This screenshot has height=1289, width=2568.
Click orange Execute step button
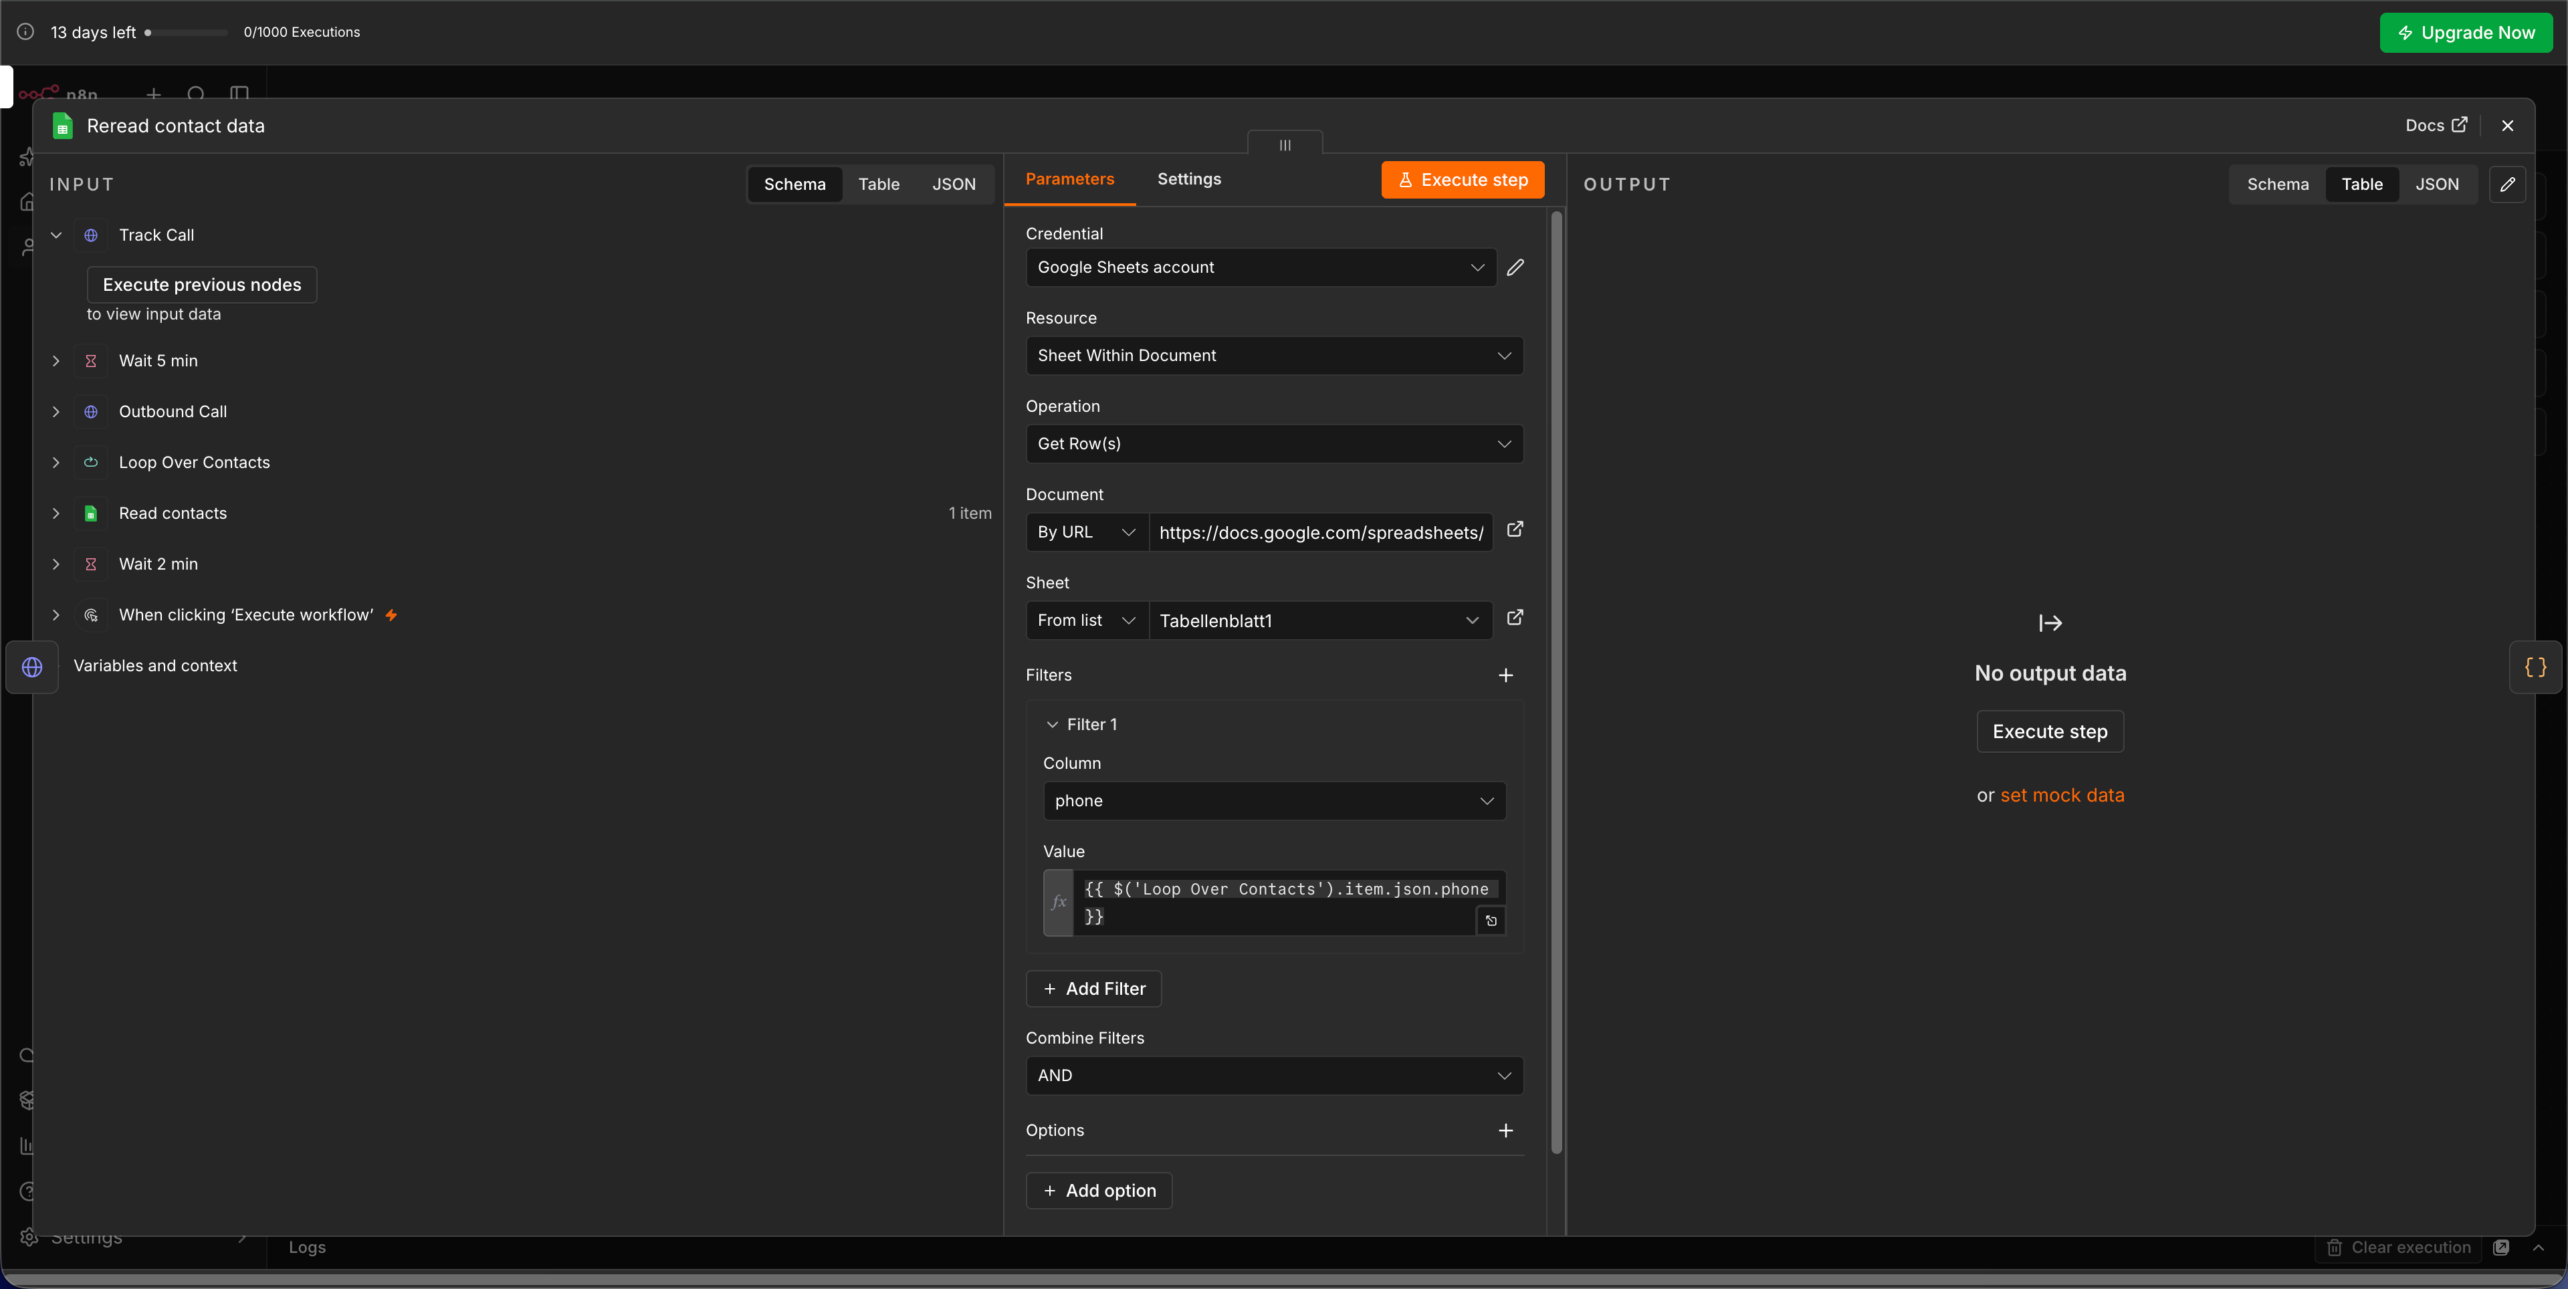tap(1463, 181)
